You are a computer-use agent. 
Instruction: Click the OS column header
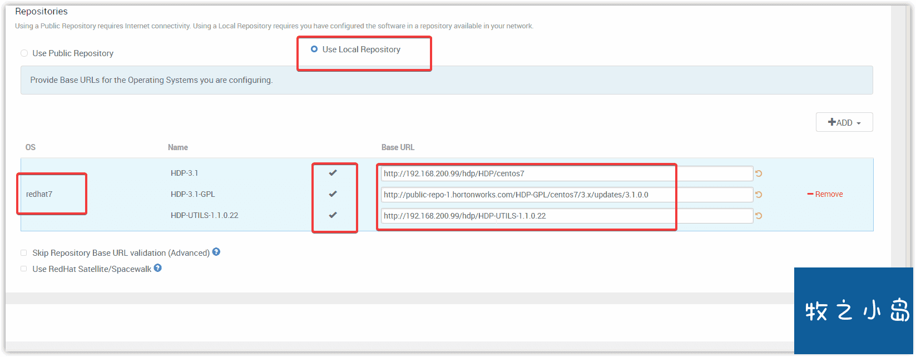coord(31,147)
